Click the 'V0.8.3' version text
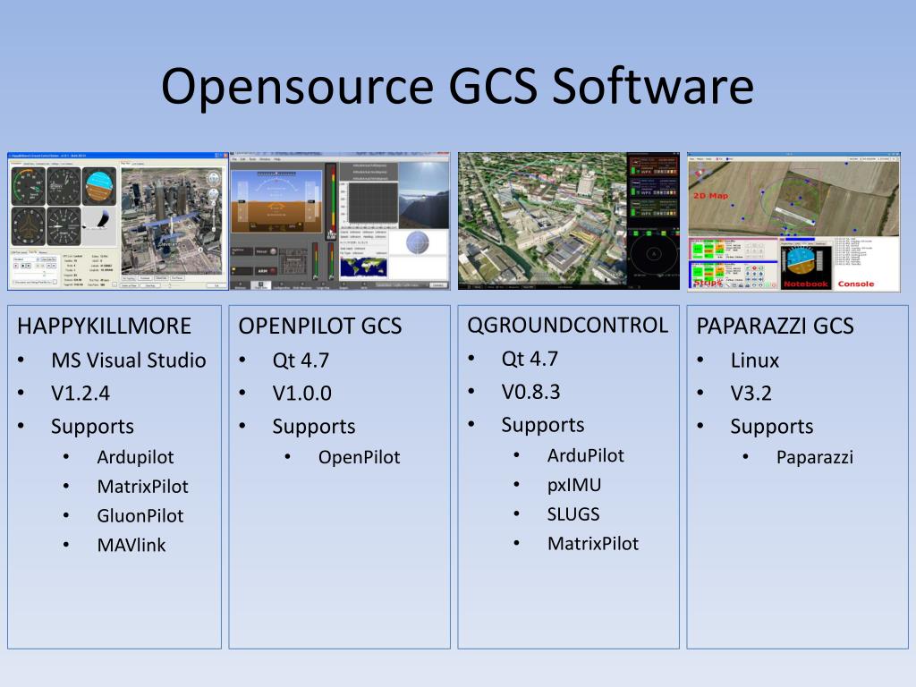Viewport: 916px width, 687px height. [x=530, y=392]
